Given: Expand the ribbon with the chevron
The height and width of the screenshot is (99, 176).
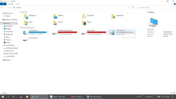Looking at the screenshot, I should [x=172, y=4].
